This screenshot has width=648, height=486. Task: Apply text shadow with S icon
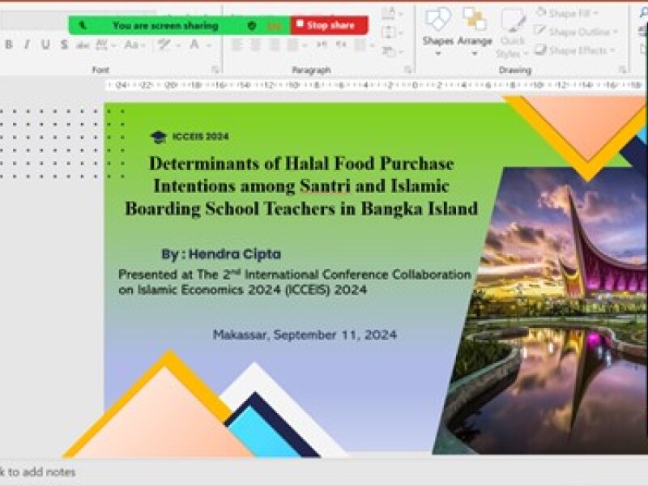tap(64, 45)
